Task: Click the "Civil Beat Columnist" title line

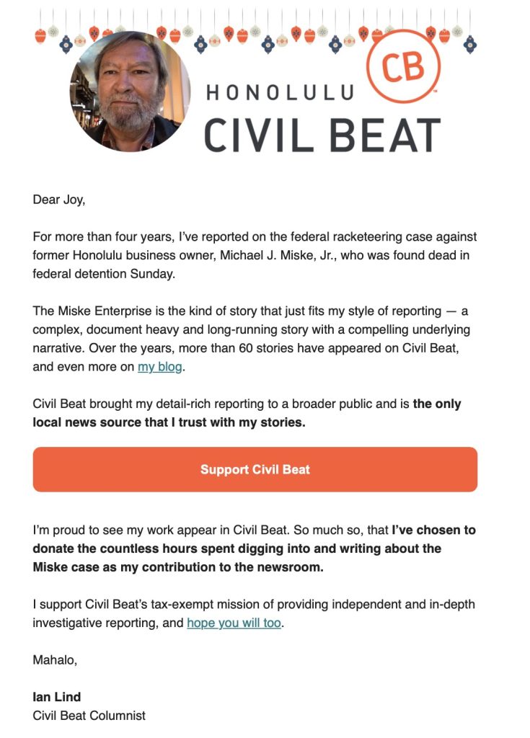Action: point(89,716)
